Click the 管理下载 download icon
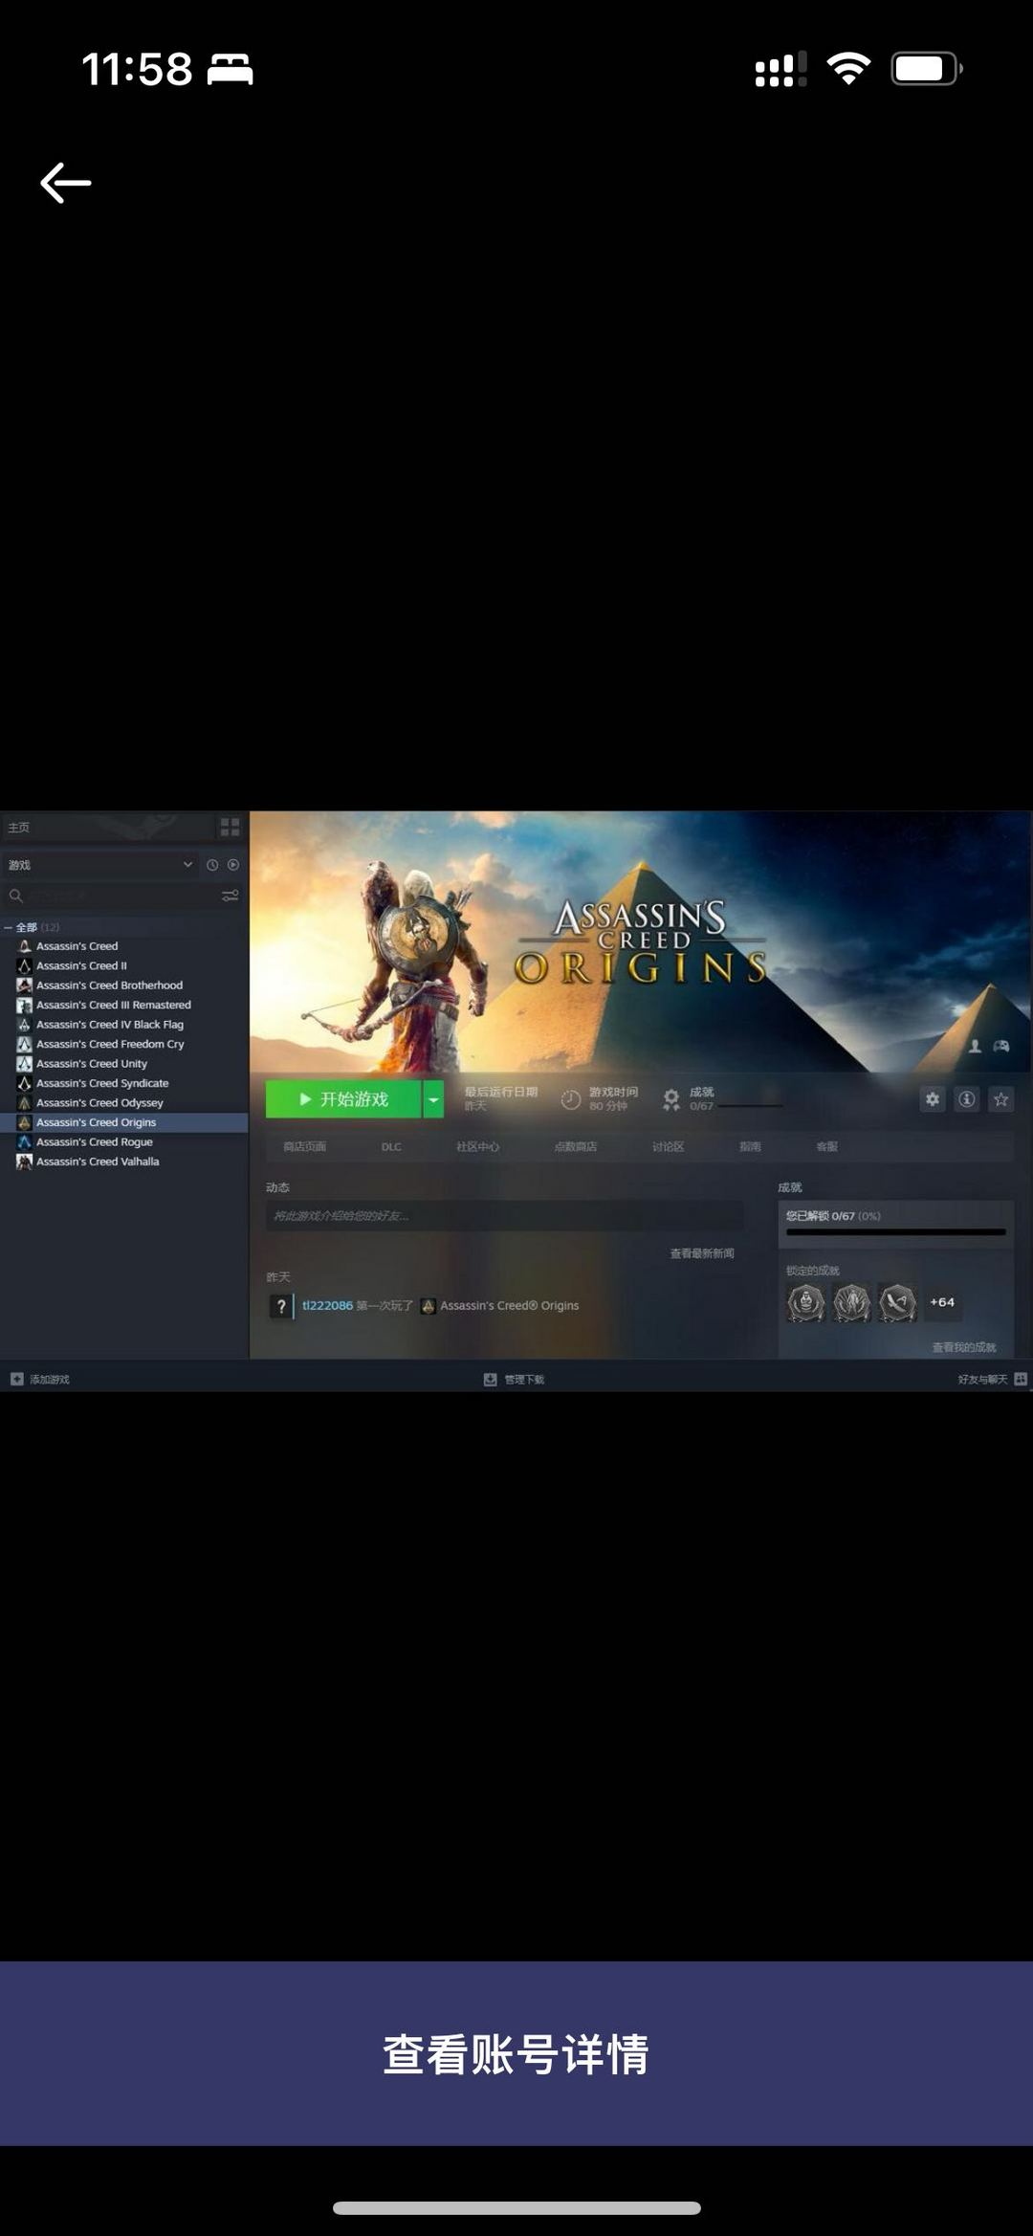The image size is (1033, 2236). [490, 1380]
